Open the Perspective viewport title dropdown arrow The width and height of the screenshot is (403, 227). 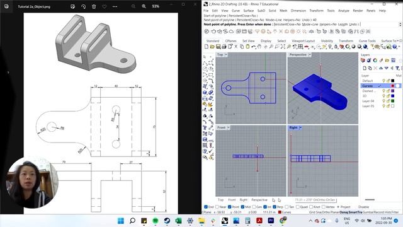[310, 55]
